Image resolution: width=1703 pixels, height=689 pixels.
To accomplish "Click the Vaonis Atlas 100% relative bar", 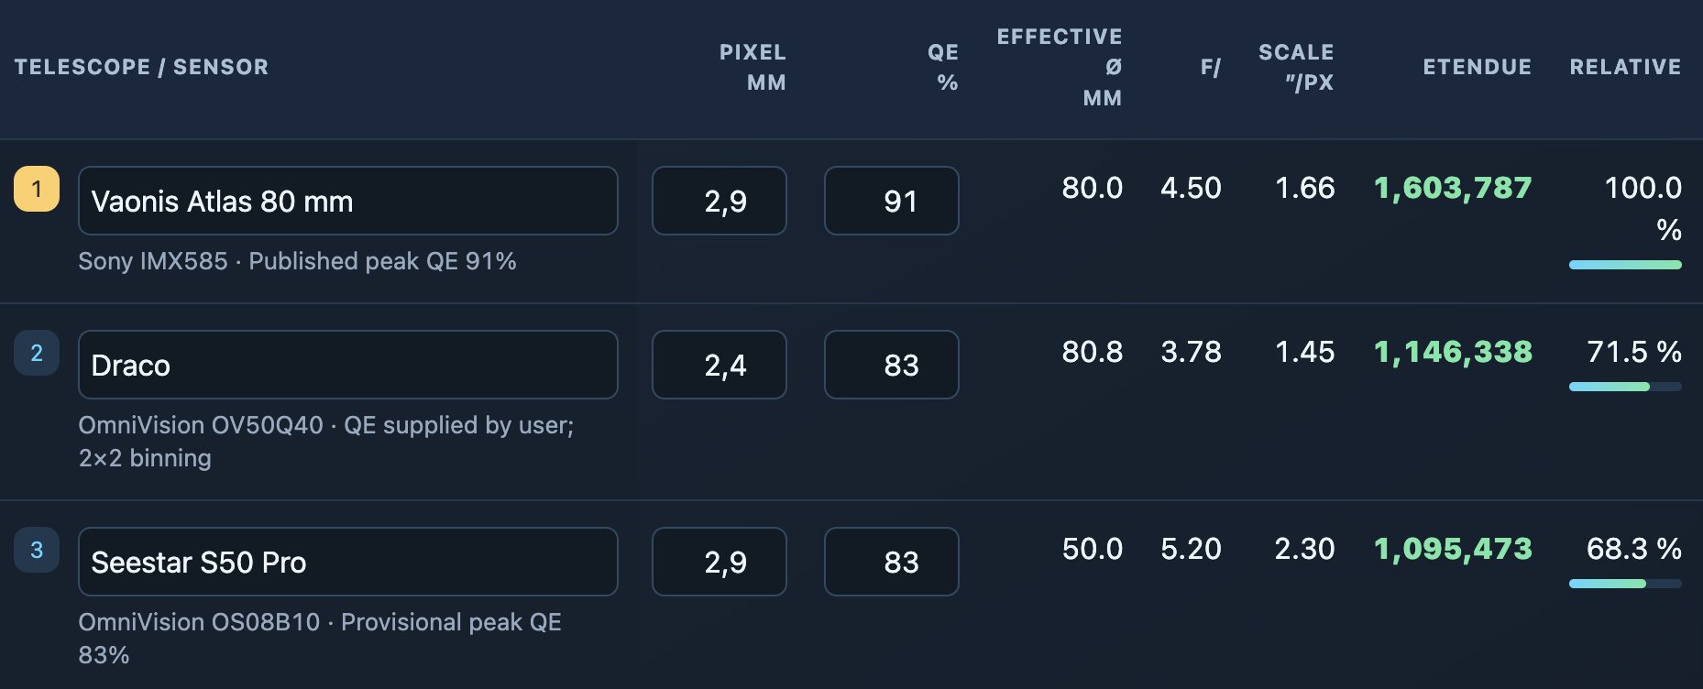I will tap(1625, 265).
